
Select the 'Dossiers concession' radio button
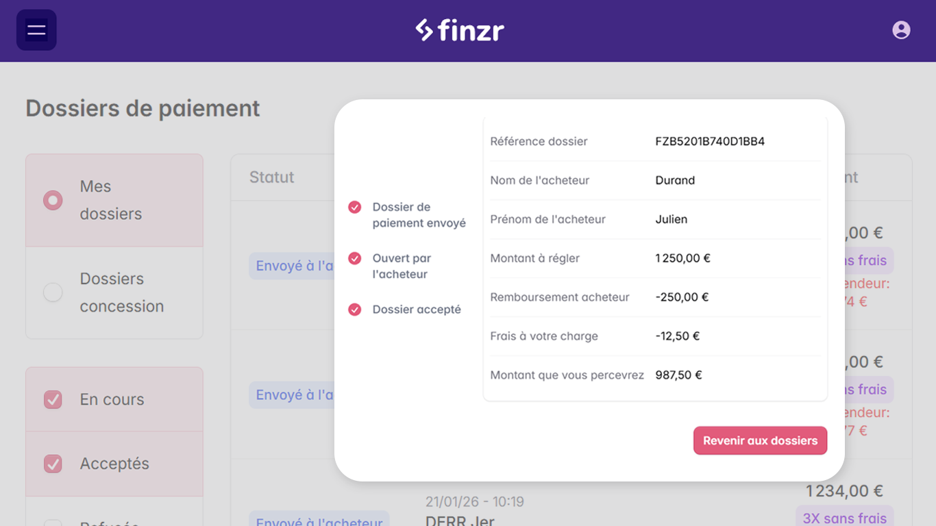click(53, 292)
